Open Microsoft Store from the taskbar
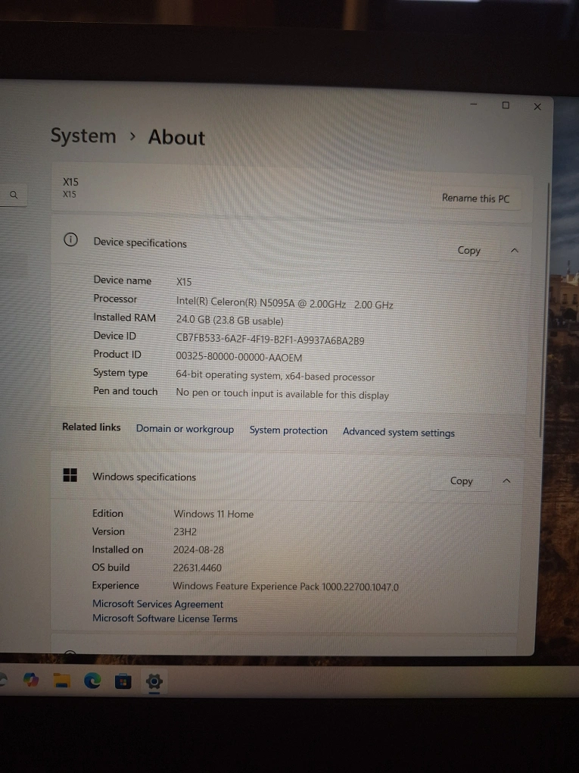 [x=123, y=682]
